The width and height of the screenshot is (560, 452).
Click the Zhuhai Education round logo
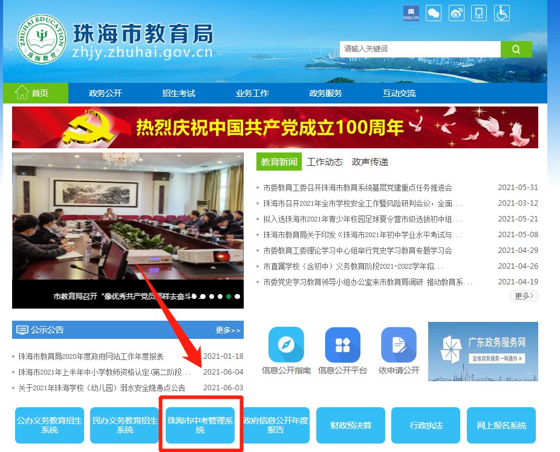[x=42, y=39]
